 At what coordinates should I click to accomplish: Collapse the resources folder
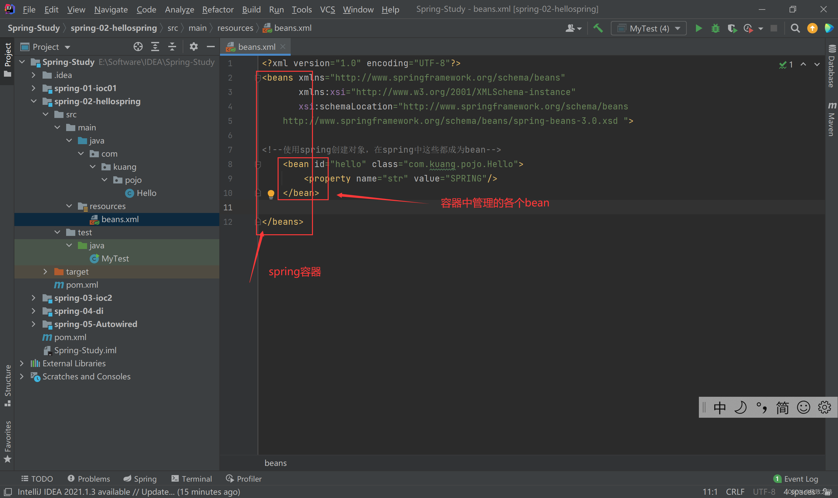click(69, 206)
